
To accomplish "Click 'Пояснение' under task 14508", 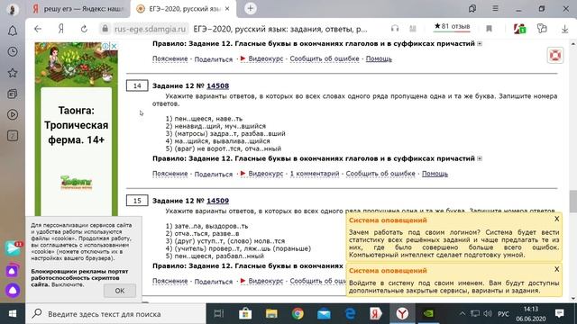I will [x=170, y=174].
